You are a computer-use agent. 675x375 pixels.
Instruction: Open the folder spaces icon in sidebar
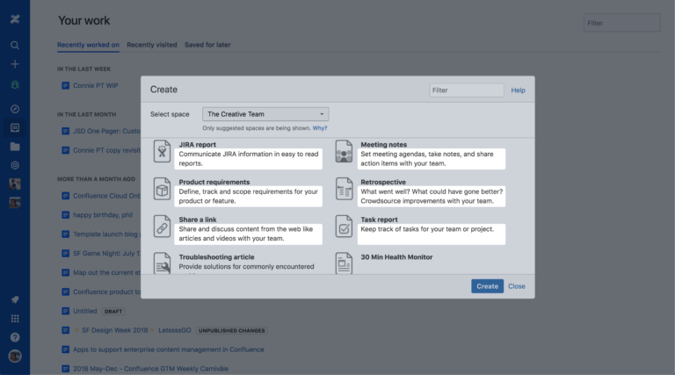[x=15, y=147]
